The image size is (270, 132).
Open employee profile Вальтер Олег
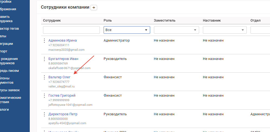[59, 77]
